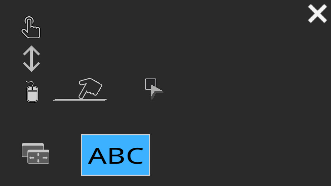Viewport: 331px width, 186px height.
Task: Select the finger tap touch mode icon
Action: [x=31, y=27]
